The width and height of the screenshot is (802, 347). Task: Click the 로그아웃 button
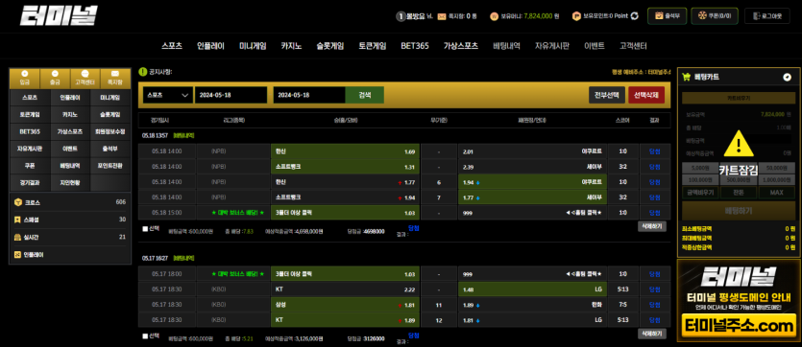pos(766,16)
